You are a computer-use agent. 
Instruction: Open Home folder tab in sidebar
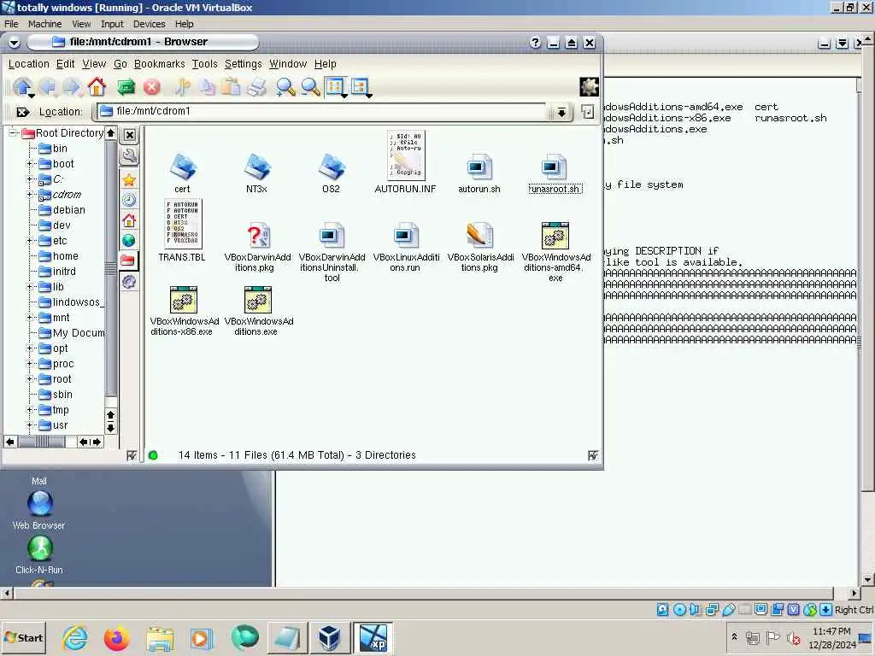click(x=129, y=220)
